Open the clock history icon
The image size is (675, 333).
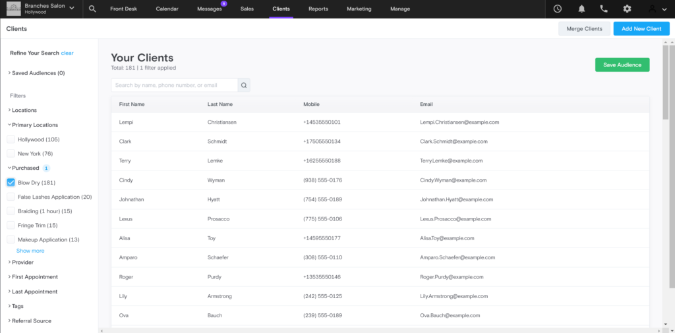558,9
